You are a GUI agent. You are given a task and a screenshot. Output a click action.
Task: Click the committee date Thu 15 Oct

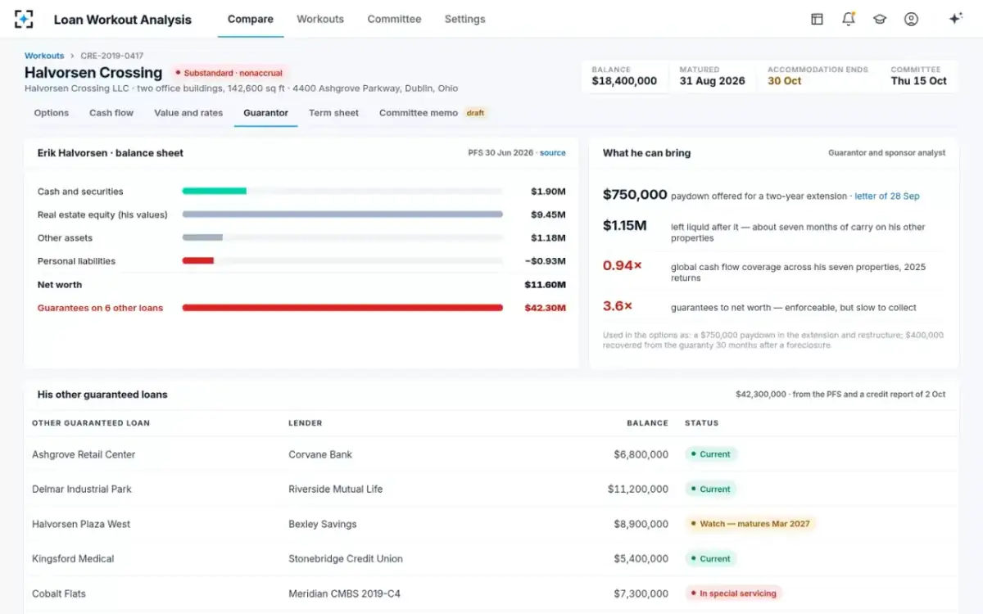pos(918,81)
